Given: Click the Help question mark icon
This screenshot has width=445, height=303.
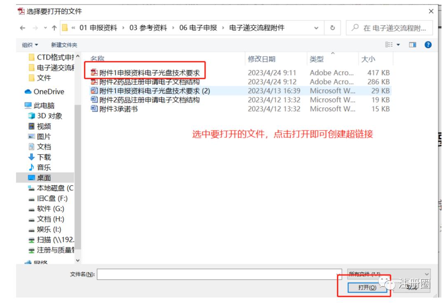Looking at the screenshot, I should [x=427, y=44].
